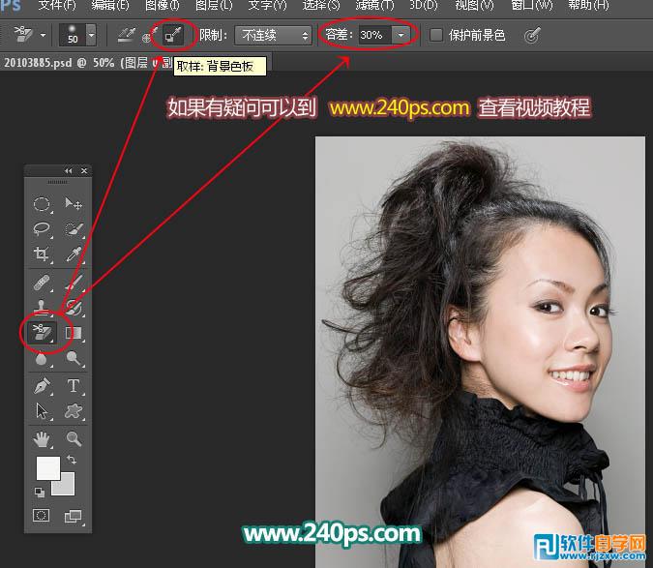The width and height of the screenshot is (653, 568).
Task: Select the Crop tool
Action: (42, 254)
